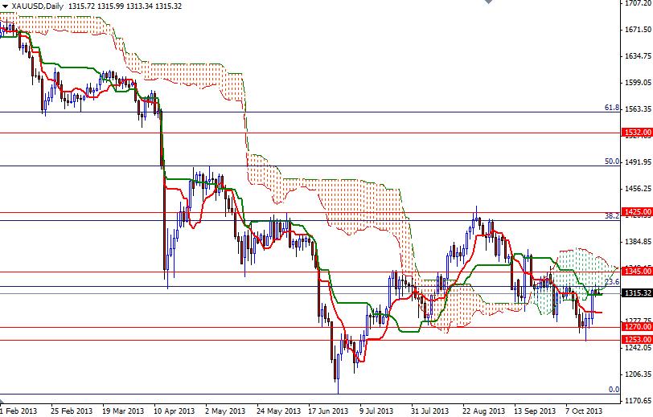Select the 1270.00 red price label
Image resolution: width=653 pixels, height=417 pixels.
(x=637, y=327)
